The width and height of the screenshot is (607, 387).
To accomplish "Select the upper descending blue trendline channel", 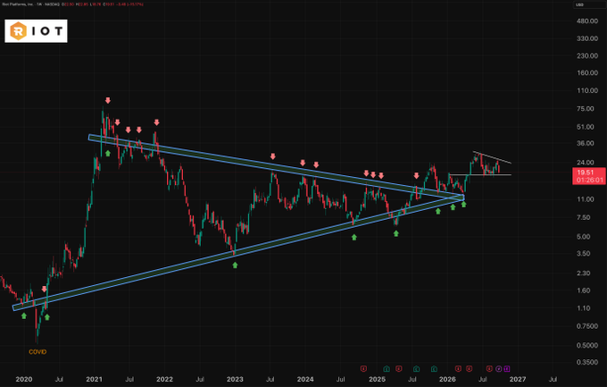I will click(276, 167).
